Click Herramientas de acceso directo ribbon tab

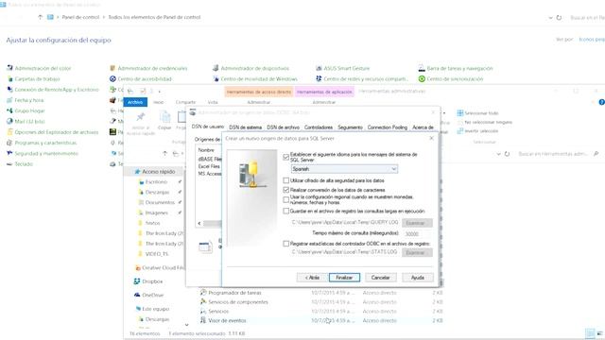click(x=258, y=92)
